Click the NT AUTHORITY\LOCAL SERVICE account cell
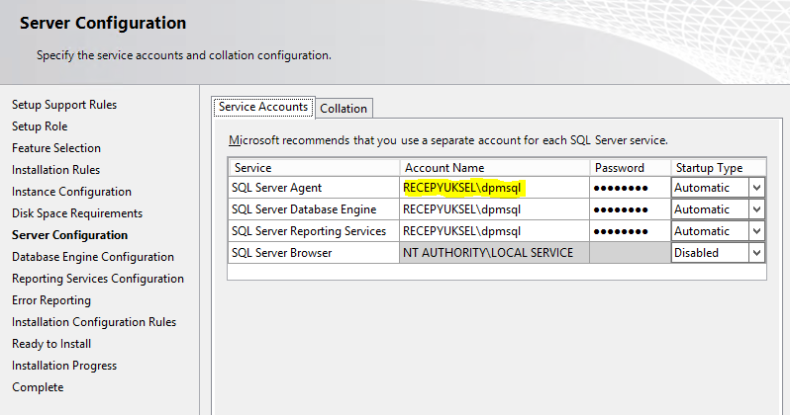 (494, 253)
